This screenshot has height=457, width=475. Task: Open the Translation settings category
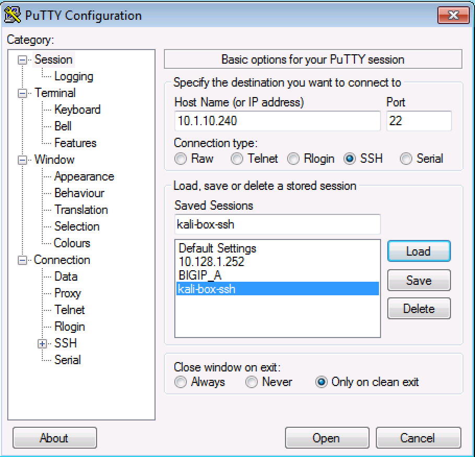click(81, 210)
